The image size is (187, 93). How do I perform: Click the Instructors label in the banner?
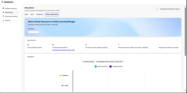31,29
